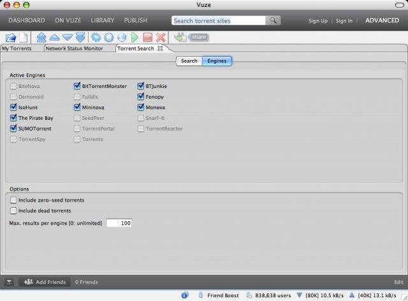Click the max results per engine field

click(x=119, y=223)
